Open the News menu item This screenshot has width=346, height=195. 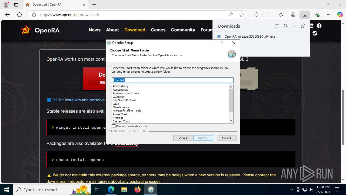click(95, 30)
